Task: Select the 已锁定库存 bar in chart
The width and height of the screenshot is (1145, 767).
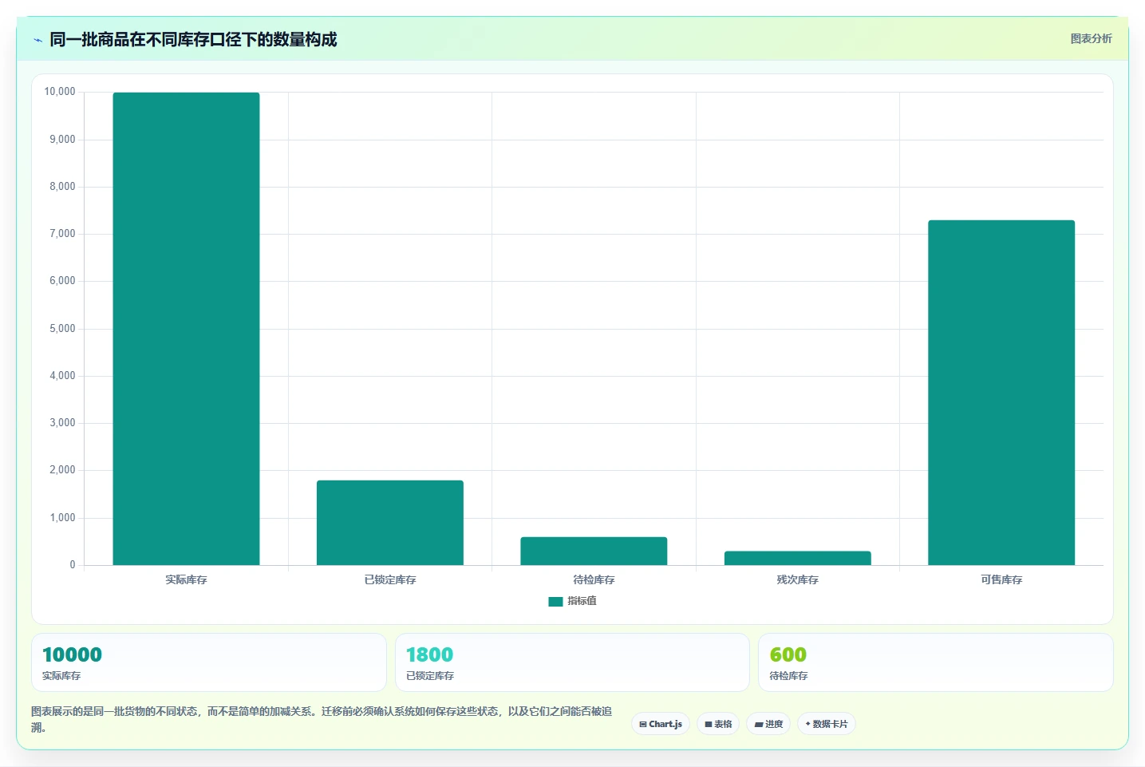Action: tap(390, 523)
